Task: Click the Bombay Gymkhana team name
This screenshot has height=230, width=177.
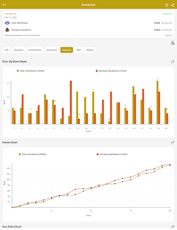Action: tap(22, 30)
